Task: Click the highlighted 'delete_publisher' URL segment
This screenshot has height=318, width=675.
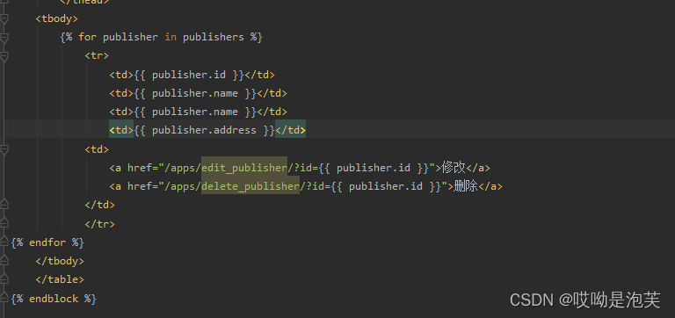Action: pos(250,186)
